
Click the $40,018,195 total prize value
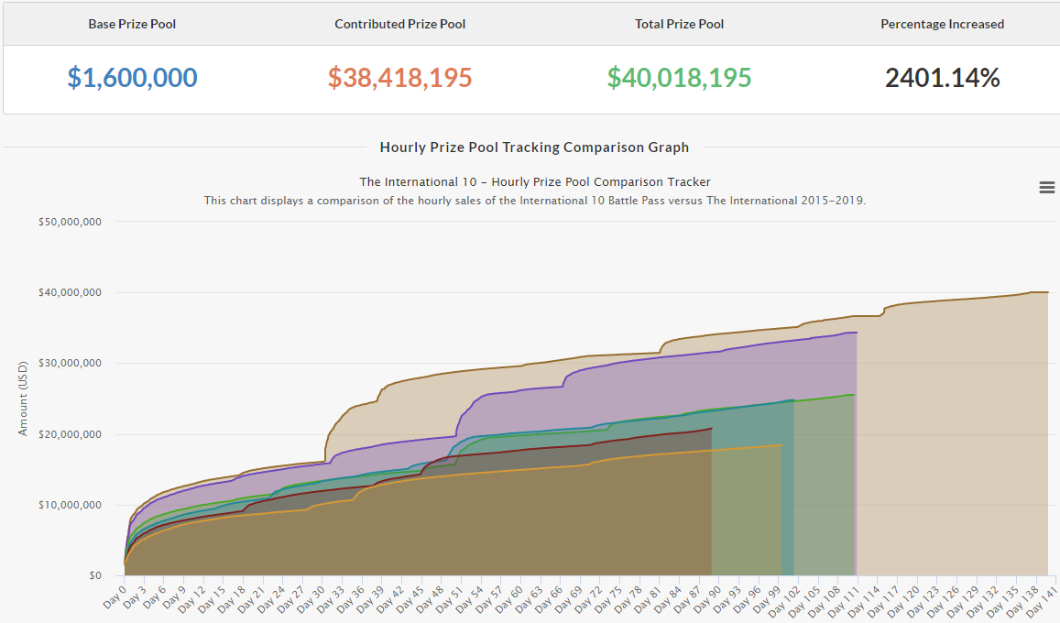pos(679,78)
